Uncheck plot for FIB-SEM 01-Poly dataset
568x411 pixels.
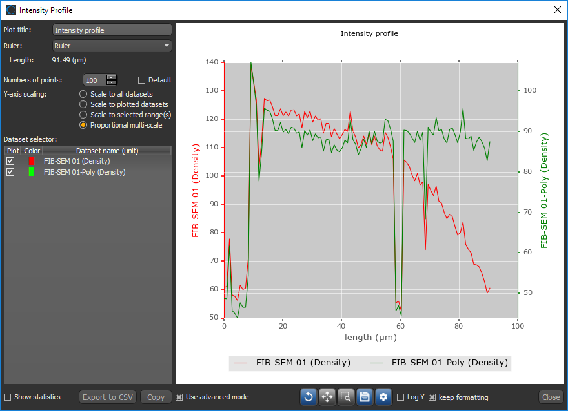10,172
